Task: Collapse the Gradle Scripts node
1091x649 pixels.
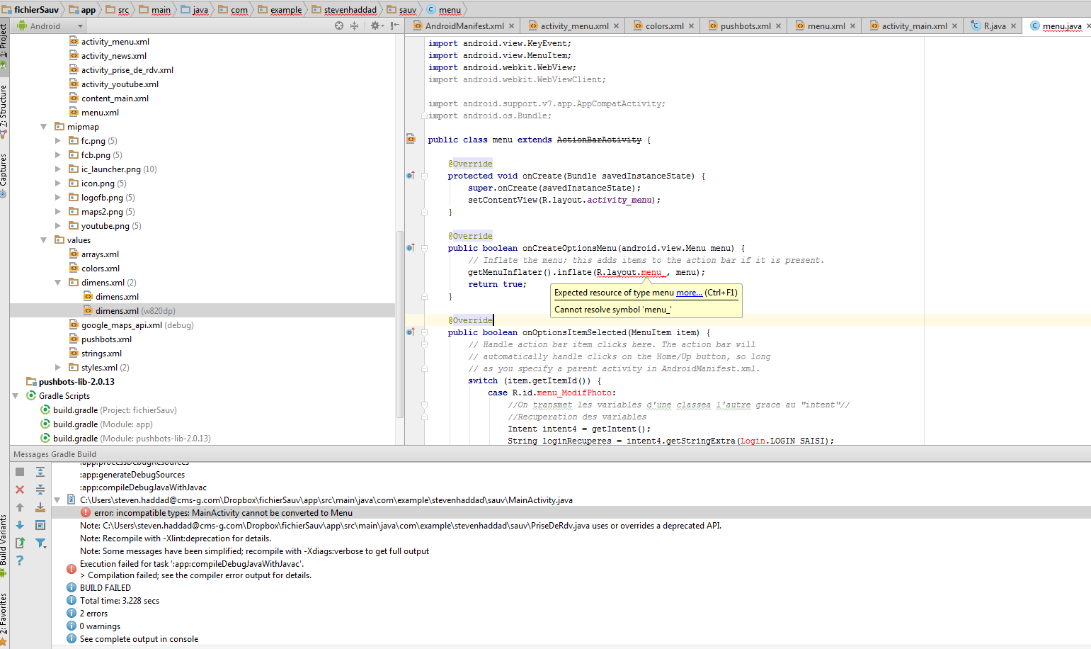Action: click(16, 396)
